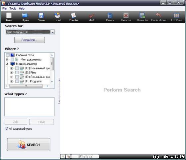Click the Move To toolbar icon
Image resolution: width=186 pixels, height=160 pixels.
pyautogui.click(x=142, y=16)
